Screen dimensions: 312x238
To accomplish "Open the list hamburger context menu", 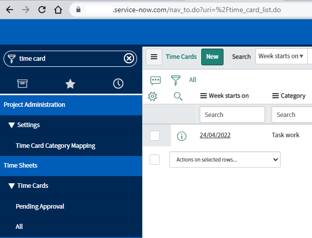I will click(154, 57).
